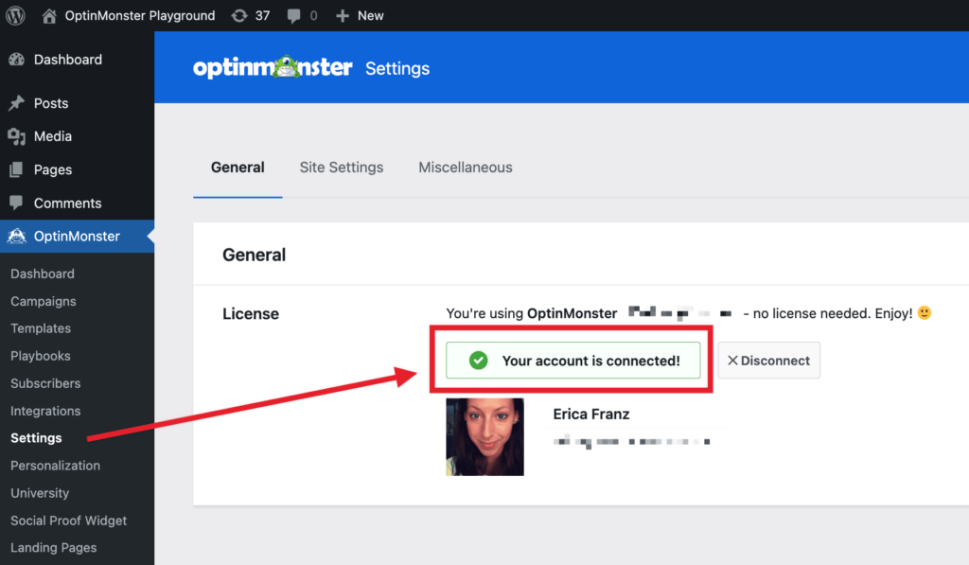
Task: Create content with the New plus icon
Action: point(344,15)
